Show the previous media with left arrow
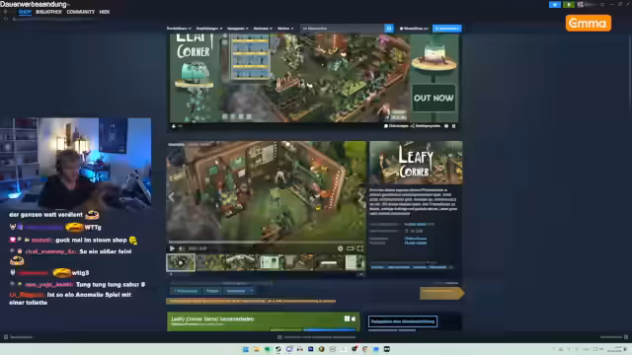 point(171,197)
